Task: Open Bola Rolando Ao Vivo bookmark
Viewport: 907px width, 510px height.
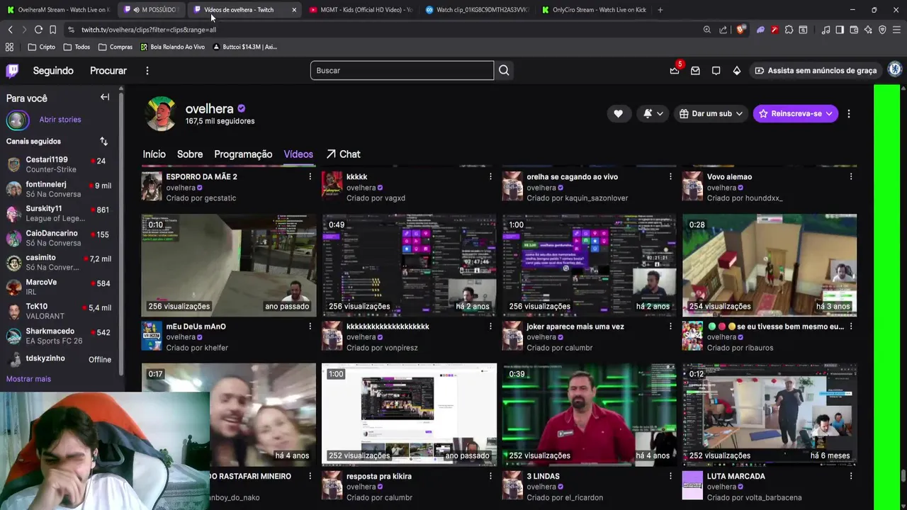Action: click(172, 47)
